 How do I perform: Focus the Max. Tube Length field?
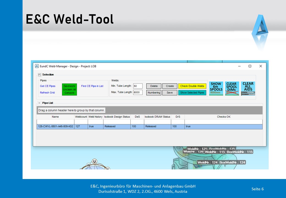138,92
